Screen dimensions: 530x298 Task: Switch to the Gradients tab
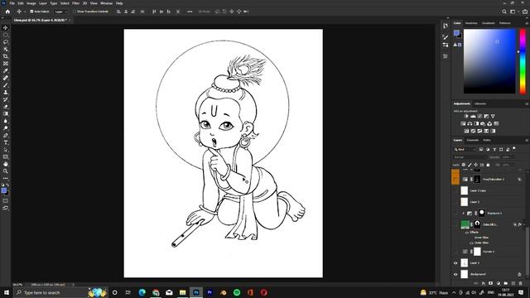tap(488, 23)
